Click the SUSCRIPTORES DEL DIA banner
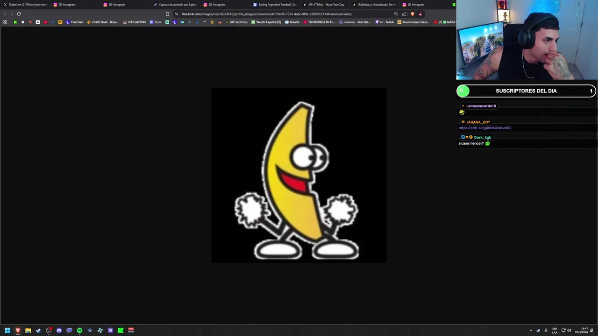The height and width of the screenshot is (336, 598). [x=526, y=91]
